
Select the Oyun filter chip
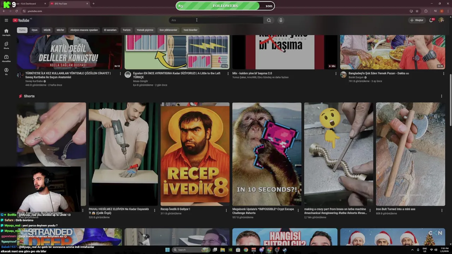[35, 30]
